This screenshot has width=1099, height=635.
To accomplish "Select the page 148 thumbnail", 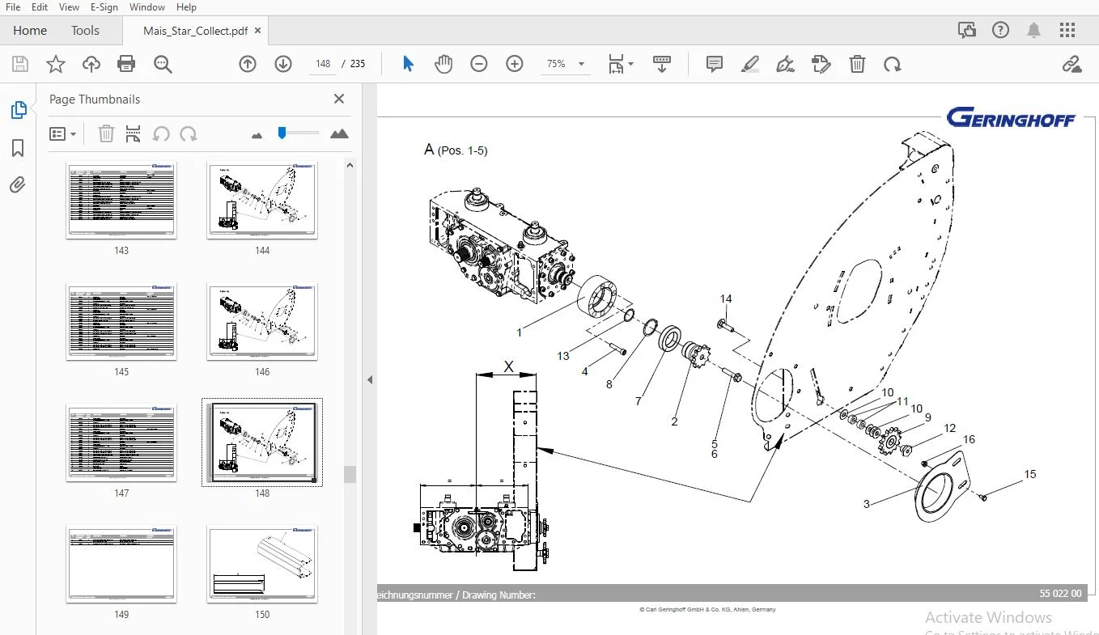I will (x=262, y=442).
